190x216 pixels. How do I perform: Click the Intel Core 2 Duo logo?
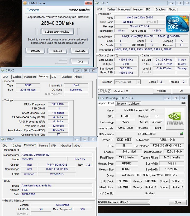pos(177,24)
